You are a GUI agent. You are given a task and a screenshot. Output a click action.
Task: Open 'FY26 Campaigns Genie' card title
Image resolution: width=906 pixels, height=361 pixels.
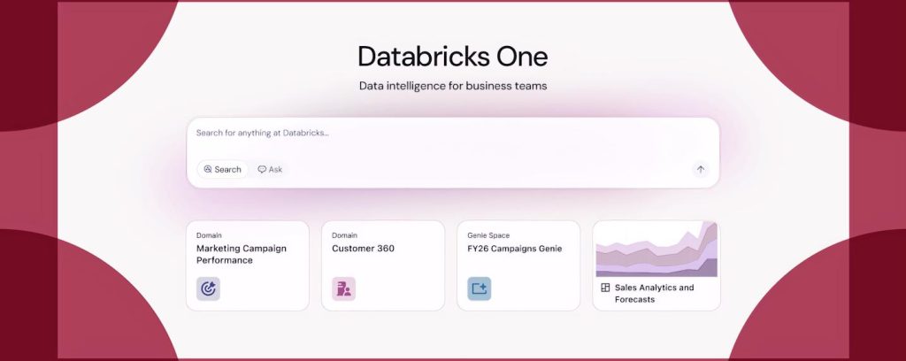pyautogui.click(x=514, y=249)
